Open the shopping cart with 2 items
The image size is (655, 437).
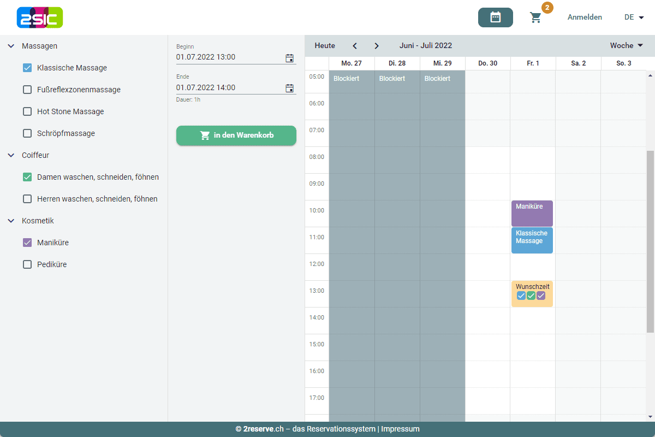[536, 17]
